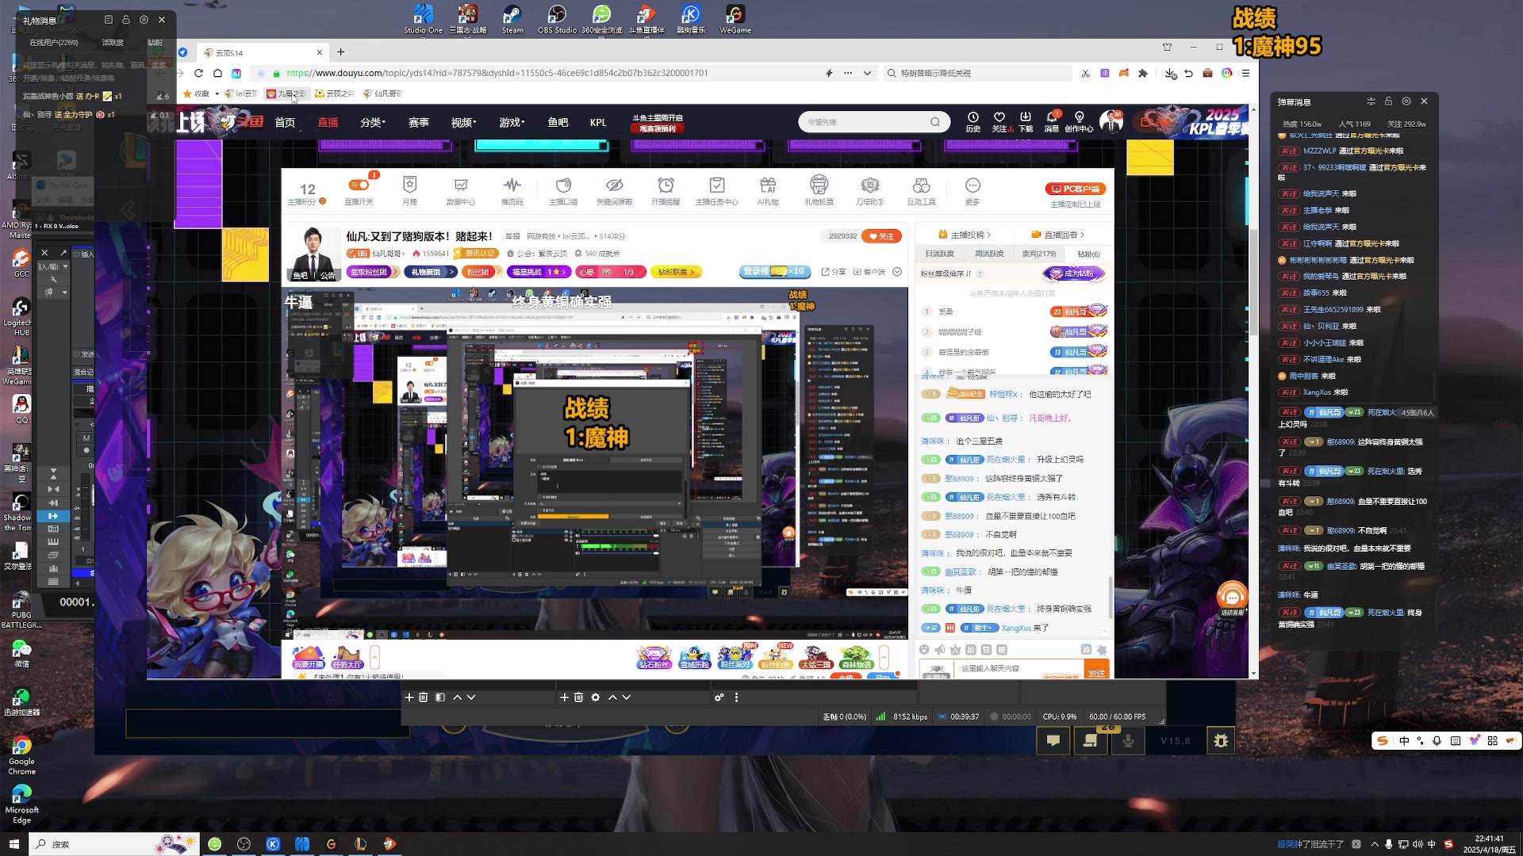Click the OBS source properties gear icon
The image size is (1523, 856).
595,697
